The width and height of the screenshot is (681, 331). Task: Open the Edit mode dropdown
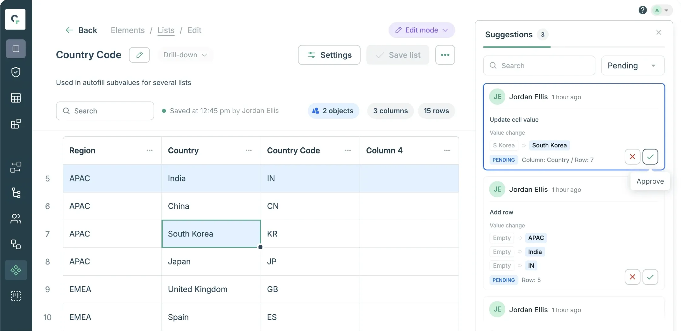[x=422, y=30]
